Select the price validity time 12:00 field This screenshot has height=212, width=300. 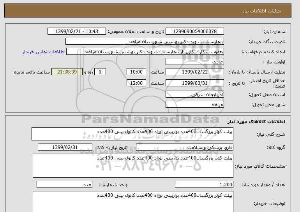click(x=137, y=83)
